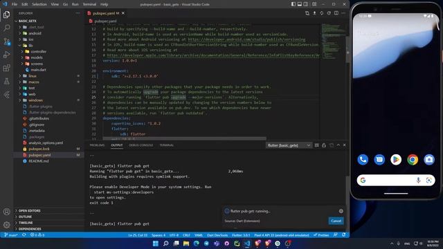Open the Source Control view

(6, 41)
